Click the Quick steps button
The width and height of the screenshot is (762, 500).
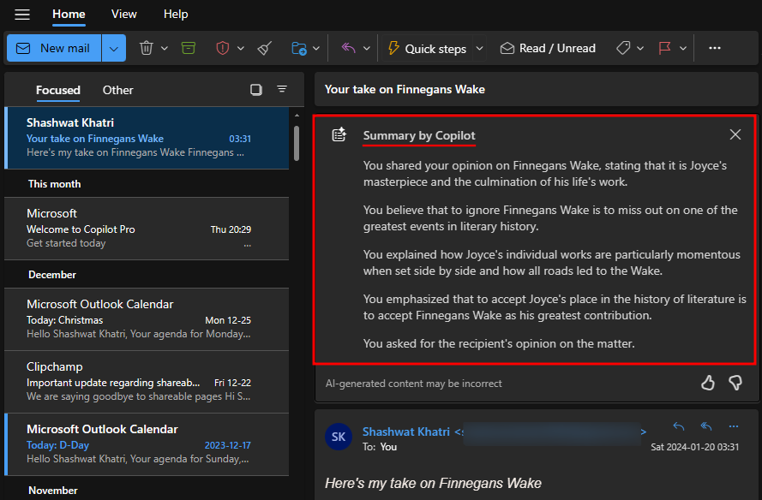click(x=427, y=49)
